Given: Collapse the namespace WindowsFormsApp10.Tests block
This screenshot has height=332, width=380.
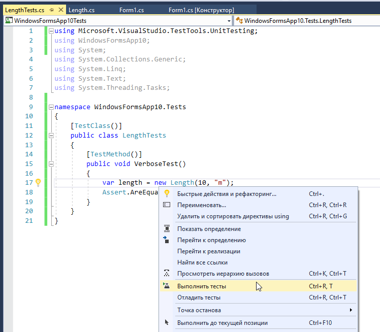Looking at the screenshot, I should pyautogui.click(x=50, y=107).
